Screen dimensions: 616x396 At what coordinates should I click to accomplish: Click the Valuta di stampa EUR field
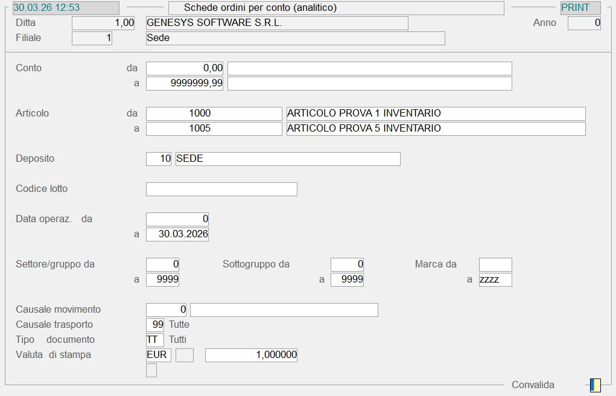[x=159, y=355]
